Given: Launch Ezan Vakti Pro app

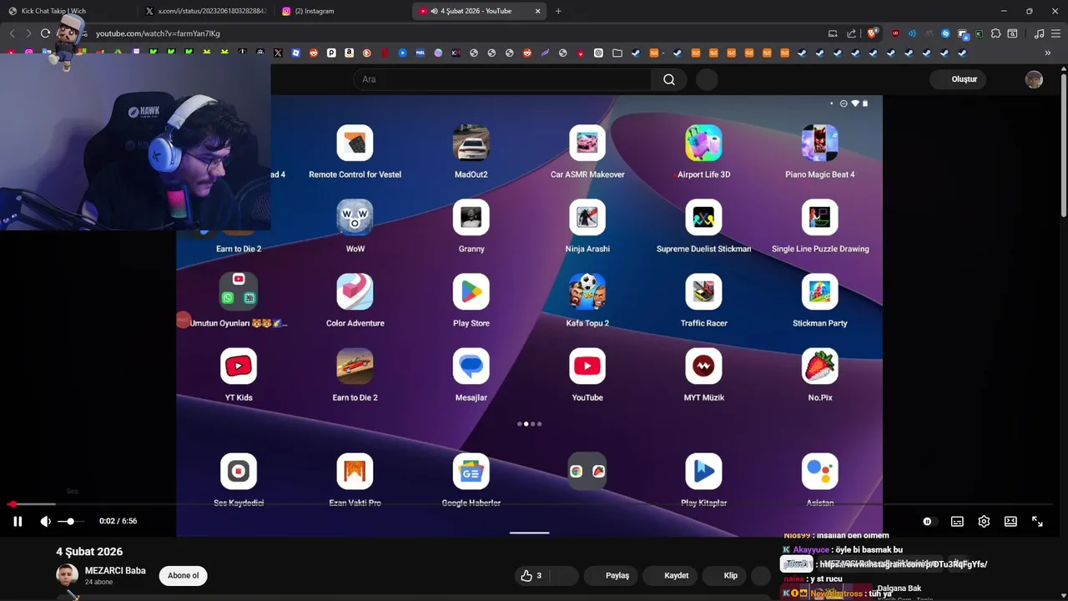Looking at the screenshot, I should pos(355,472).
